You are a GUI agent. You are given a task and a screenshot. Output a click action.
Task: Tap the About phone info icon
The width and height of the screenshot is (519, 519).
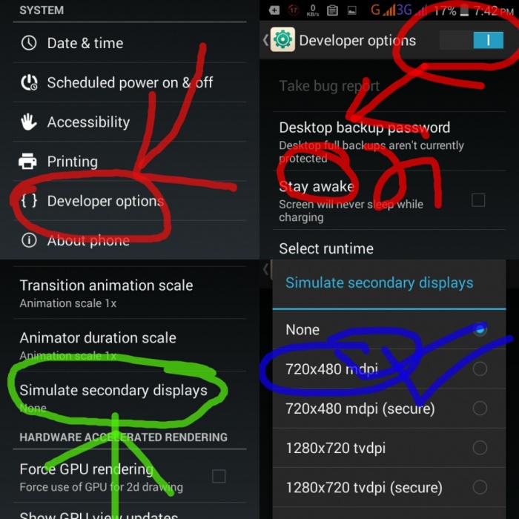(x=29, y=240)
